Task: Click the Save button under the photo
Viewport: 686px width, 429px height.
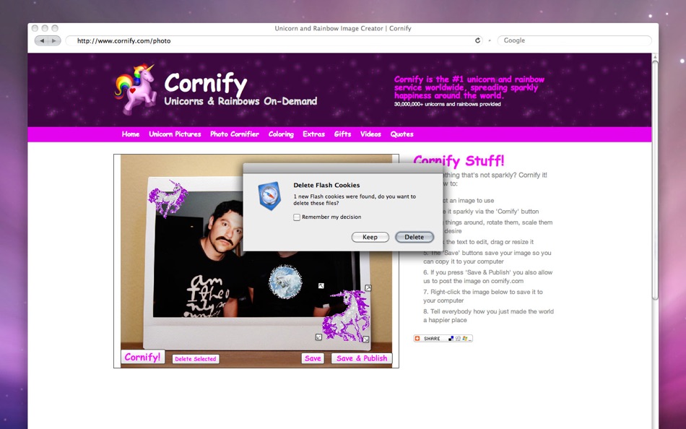Action: (313, 358)
